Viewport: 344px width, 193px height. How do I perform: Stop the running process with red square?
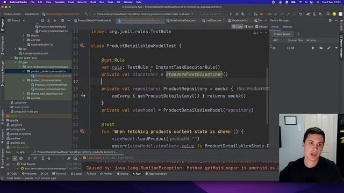pos(262,14)
